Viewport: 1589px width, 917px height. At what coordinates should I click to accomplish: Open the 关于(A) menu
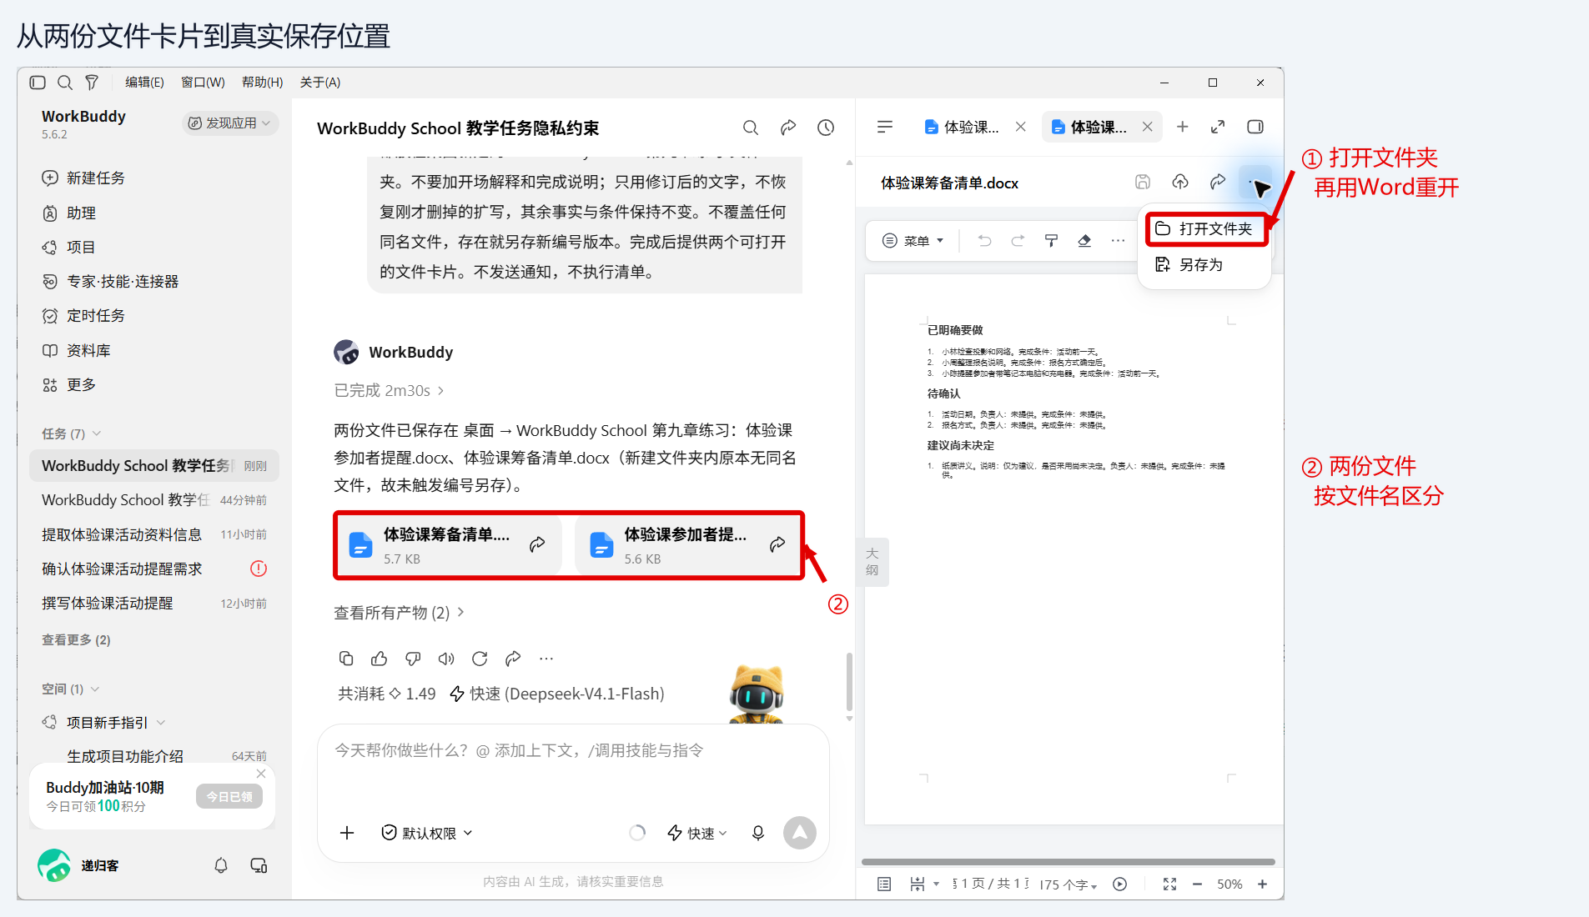320,83
